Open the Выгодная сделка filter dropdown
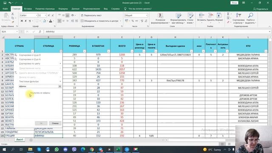The height and width of the screenshot is (153, 272). coord(191,51)
